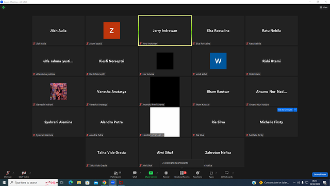Open the system volume control
The image size is (330, 186).
pyautogui.click(x=298, y=182)
